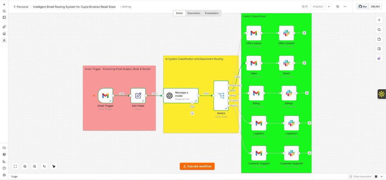This screenshot has width=386, height=180.
Task: Zoom in on the canvas
Action: pos(25,166)
